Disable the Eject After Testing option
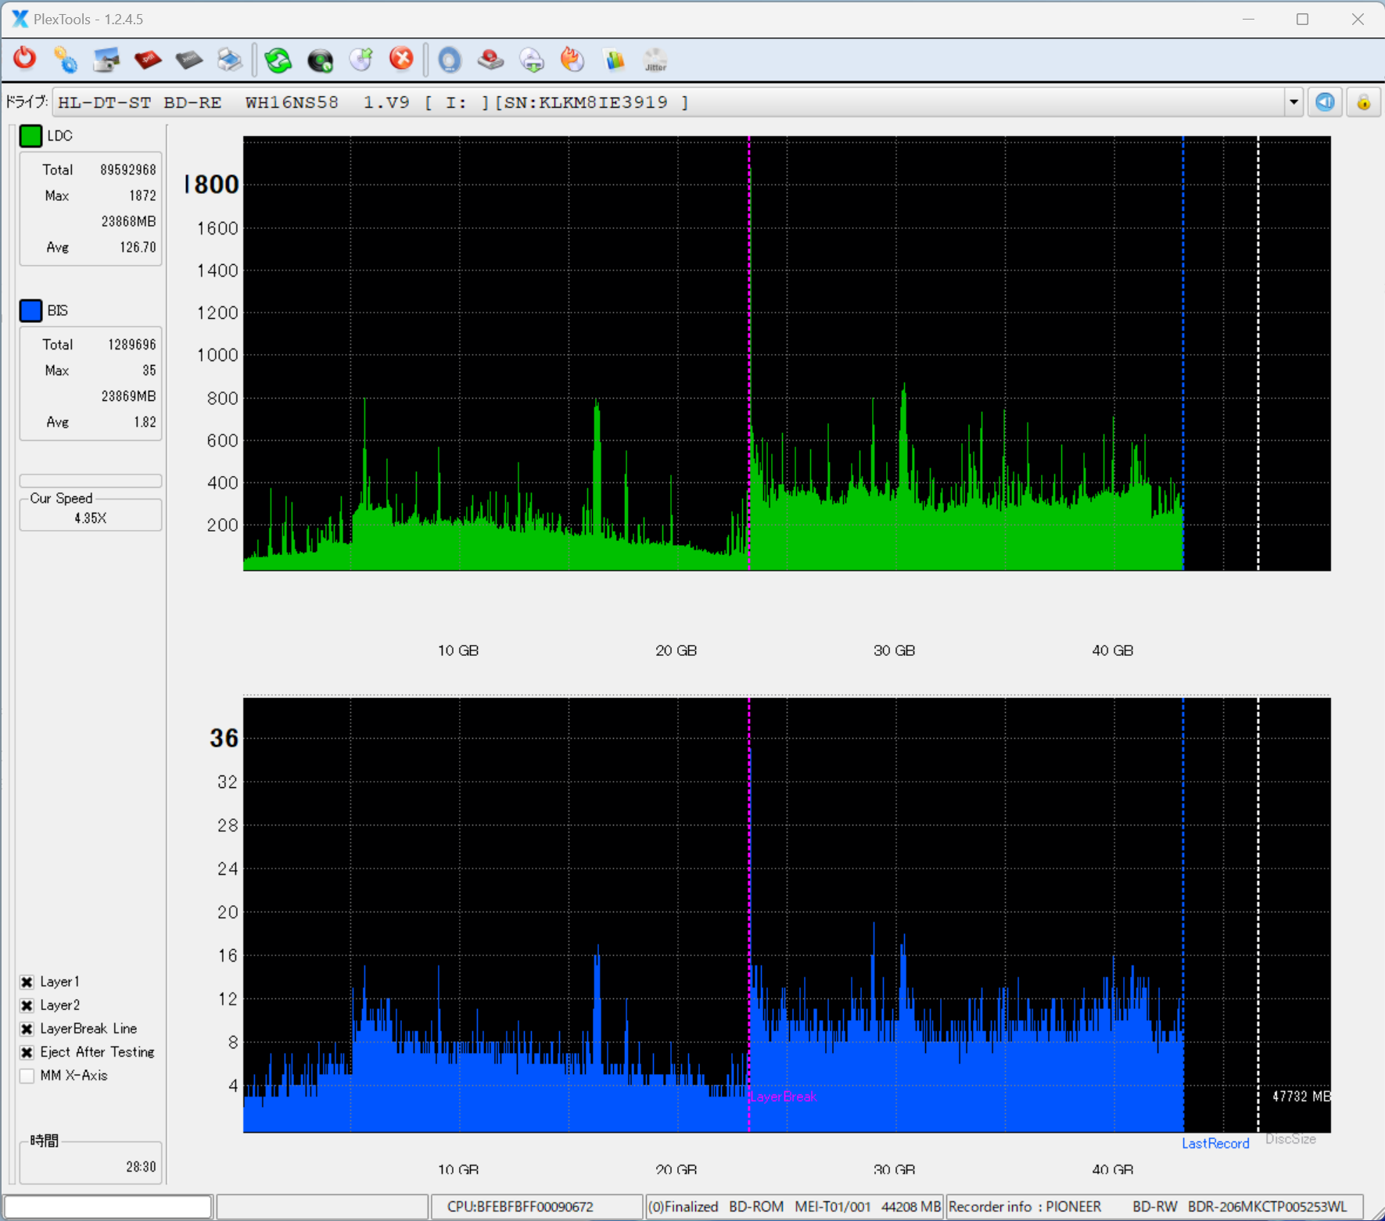 (x=27, y=1052)
